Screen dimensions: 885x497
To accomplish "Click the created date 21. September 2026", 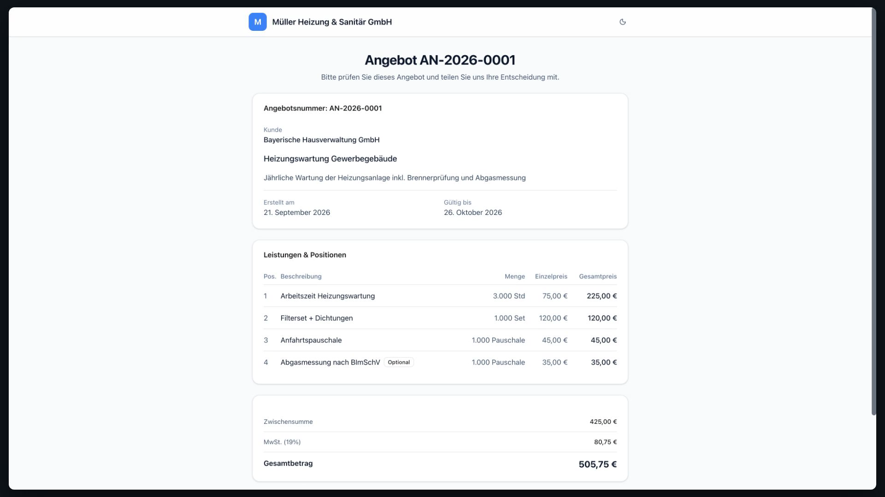I will 297,212.
